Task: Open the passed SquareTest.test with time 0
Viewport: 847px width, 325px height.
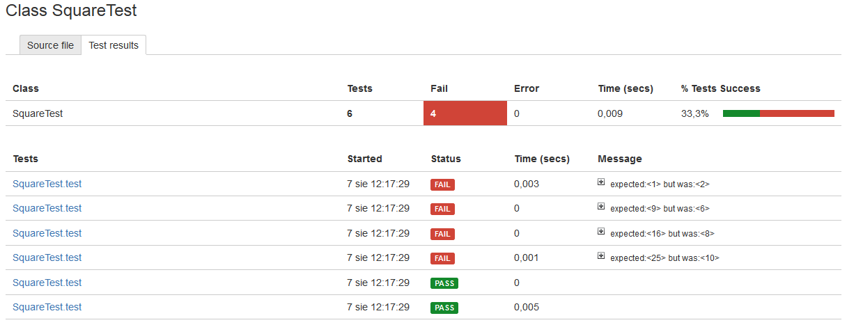Action: [x=47, y=283]
